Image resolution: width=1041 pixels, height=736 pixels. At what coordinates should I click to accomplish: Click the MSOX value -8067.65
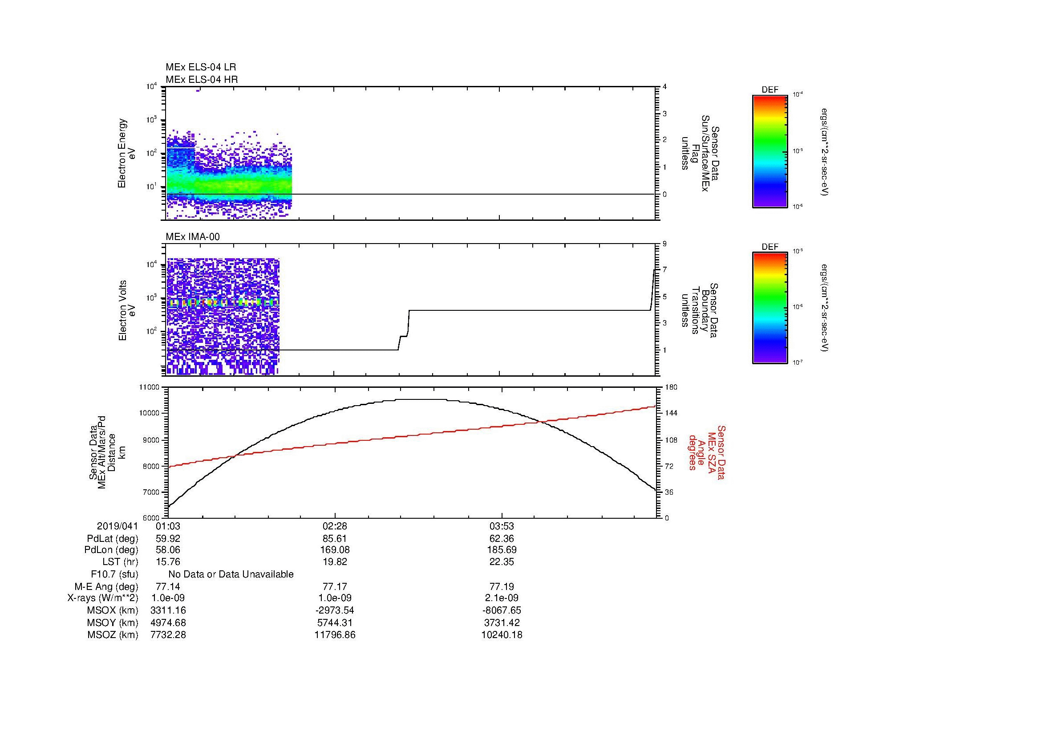[x=502, y=610]
